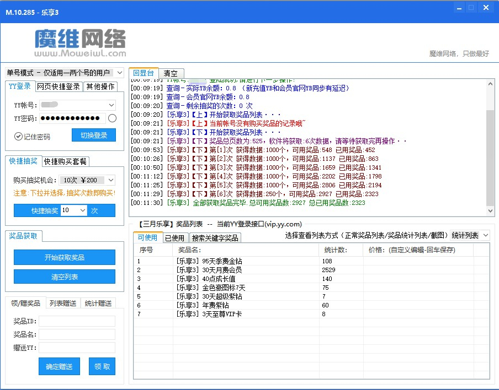Screen dimensions: 499x390
Task: Toggle the 记住密码 checkbox
Action: click(x=18, y=137)
